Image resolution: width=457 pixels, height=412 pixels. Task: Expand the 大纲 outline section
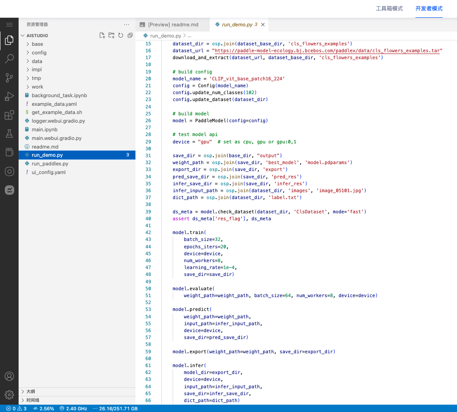coord(30,392)
